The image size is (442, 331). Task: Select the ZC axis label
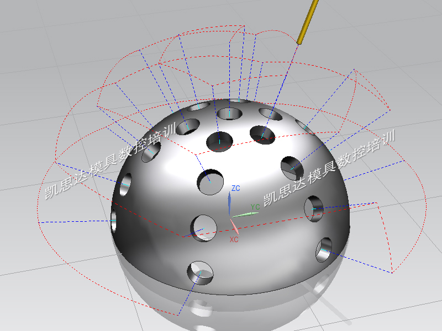pos(236,189)
